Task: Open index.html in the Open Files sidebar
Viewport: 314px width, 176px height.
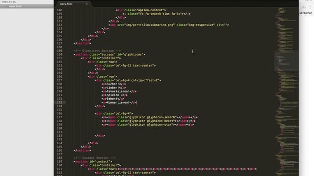Action: (15, 6)
